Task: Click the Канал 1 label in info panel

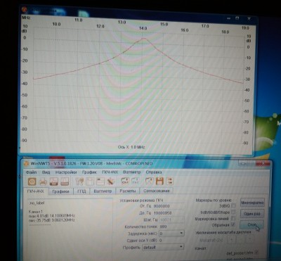Action: 36,211
